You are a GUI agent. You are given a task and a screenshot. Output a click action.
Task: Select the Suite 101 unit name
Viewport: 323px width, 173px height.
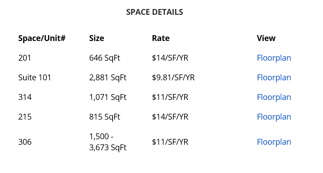[34, 78]
